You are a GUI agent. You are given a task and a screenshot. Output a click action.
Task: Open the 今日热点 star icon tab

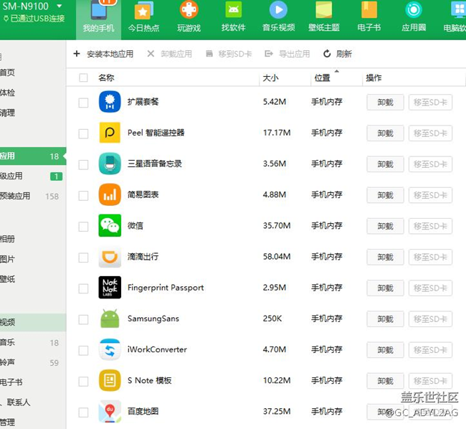tap(143, 11)
